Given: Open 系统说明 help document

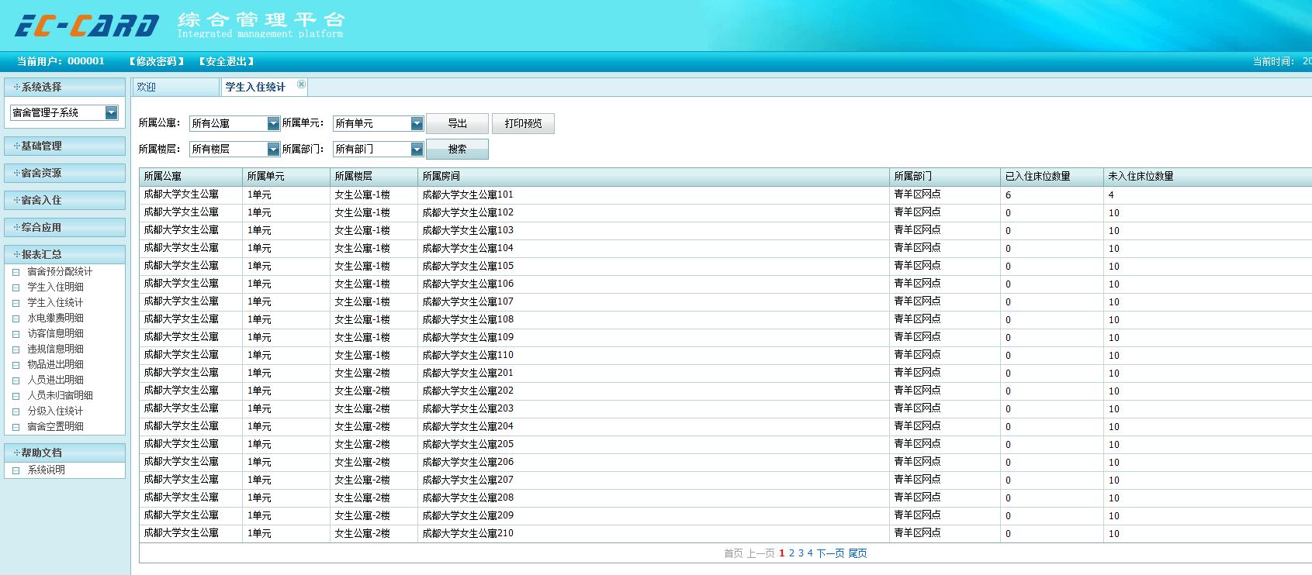Looking at the screenshot, I should 46,470.
